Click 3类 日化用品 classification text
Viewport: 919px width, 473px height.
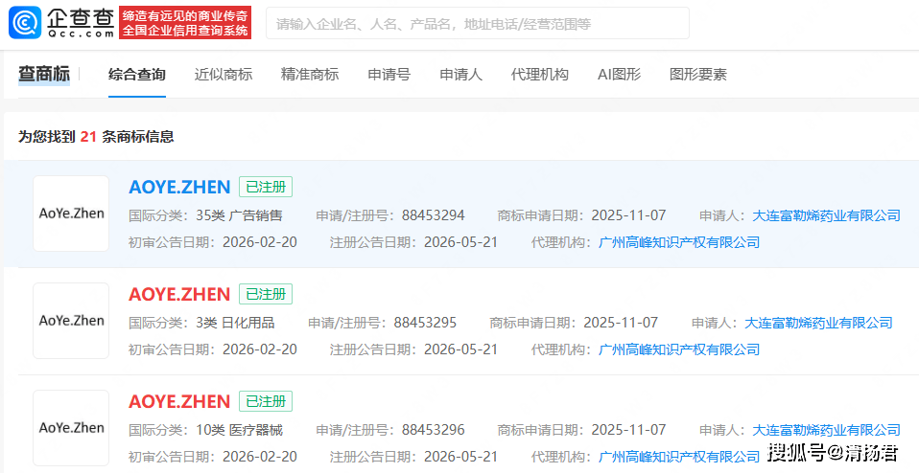[235, 322]
